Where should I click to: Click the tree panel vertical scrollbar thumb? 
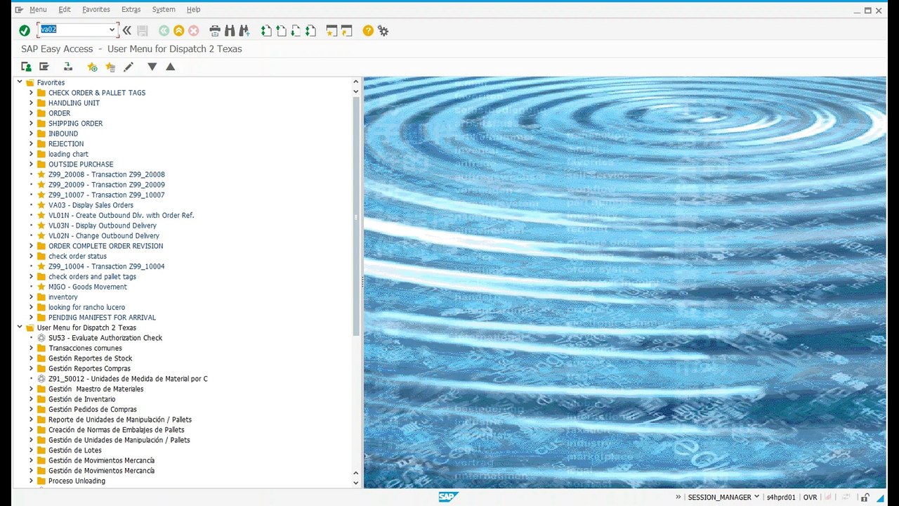click(x=356, y=216)
